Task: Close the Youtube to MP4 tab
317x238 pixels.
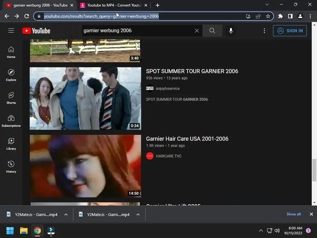Action: (146, 6)
